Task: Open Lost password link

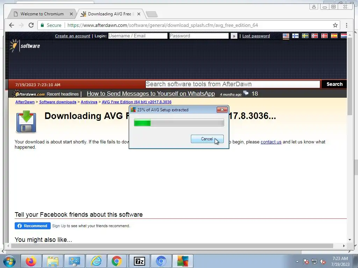Action: [256, 36]
